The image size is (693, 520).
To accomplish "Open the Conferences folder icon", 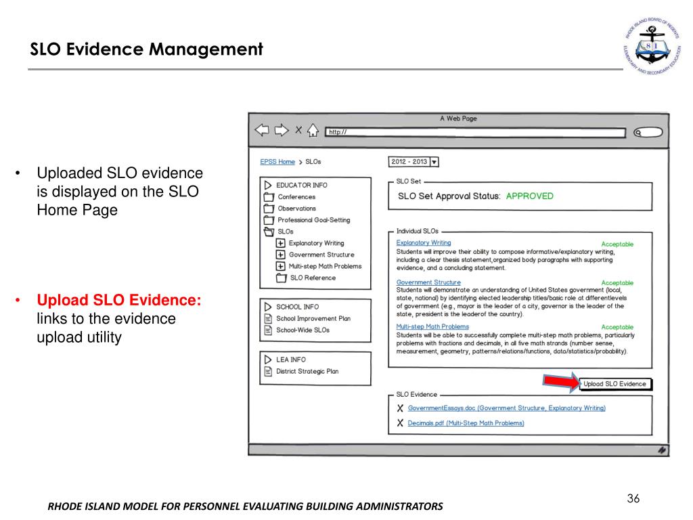I will pos(269,197).
